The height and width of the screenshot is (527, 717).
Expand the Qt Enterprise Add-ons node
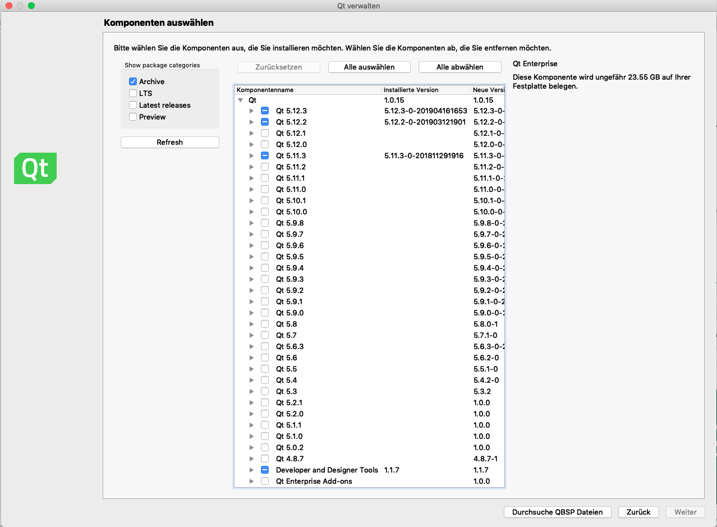pyautogui.click(x=252, y=481)
